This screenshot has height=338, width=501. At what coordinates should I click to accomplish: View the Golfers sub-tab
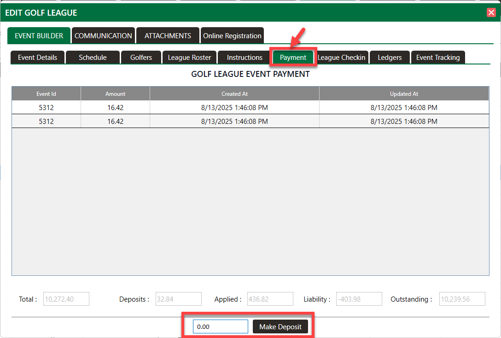(141, 57)
